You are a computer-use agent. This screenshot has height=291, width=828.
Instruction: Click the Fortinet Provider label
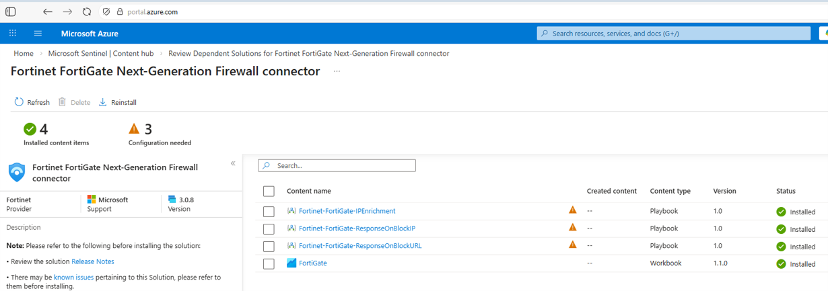coord(19,204)
